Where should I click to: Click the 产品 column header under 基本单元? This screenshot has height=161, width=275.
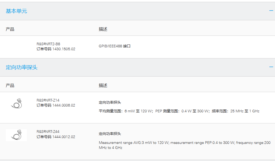[x=10, y=29]
